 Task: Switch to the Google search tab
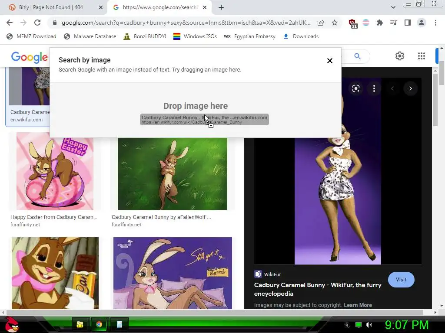pyautogui.click(x=159, y=8)
